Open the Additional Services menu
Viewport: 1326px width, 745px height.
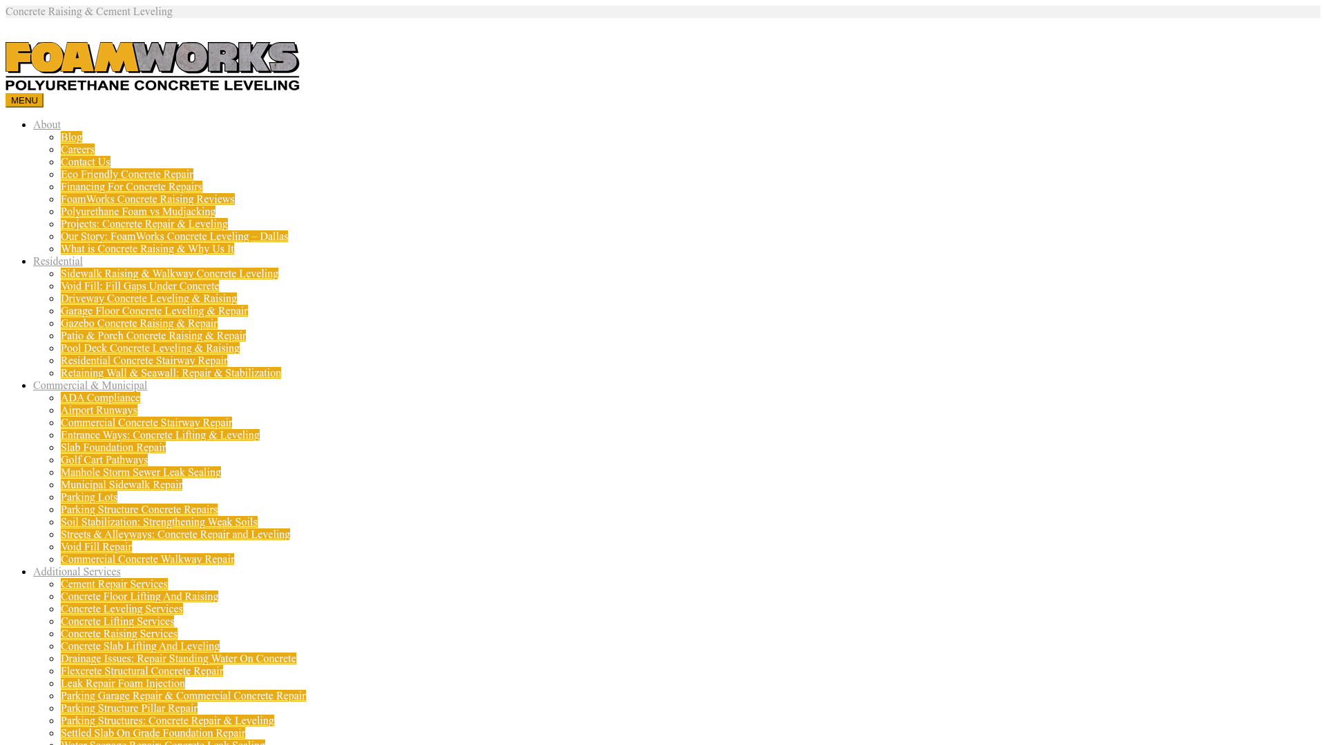[x=77, y=572]
